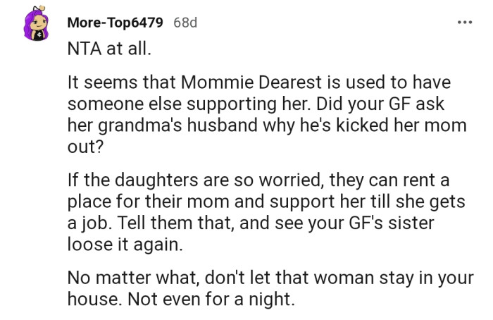This screenshot has width=493, height=320.
Task: Visit the More-Top6479 username profile link
Action: (115, 23)
